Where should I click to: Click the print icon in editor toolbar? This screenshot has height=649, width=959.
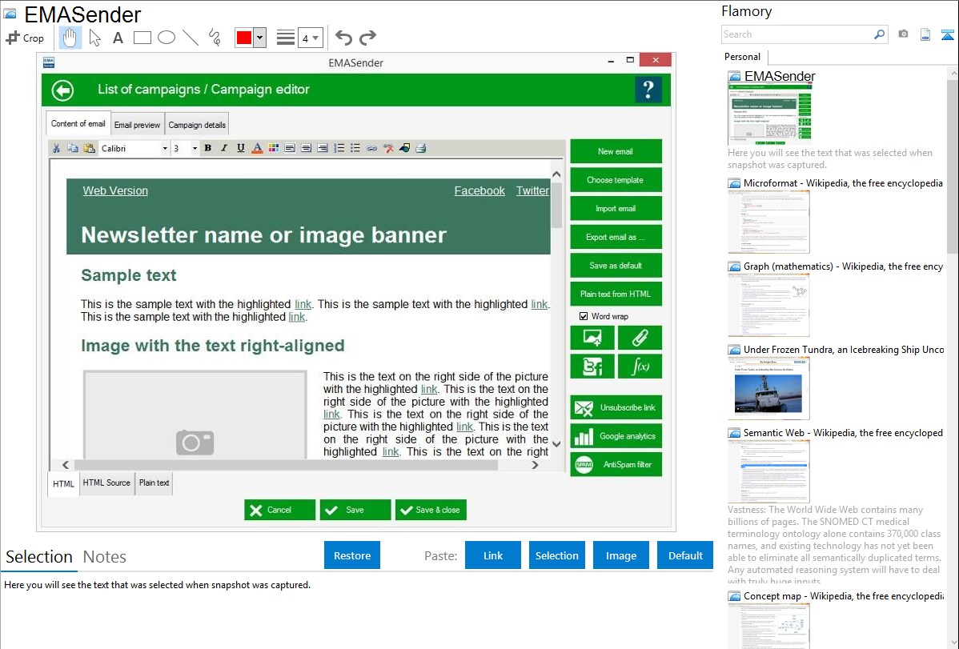coord(421,148)
